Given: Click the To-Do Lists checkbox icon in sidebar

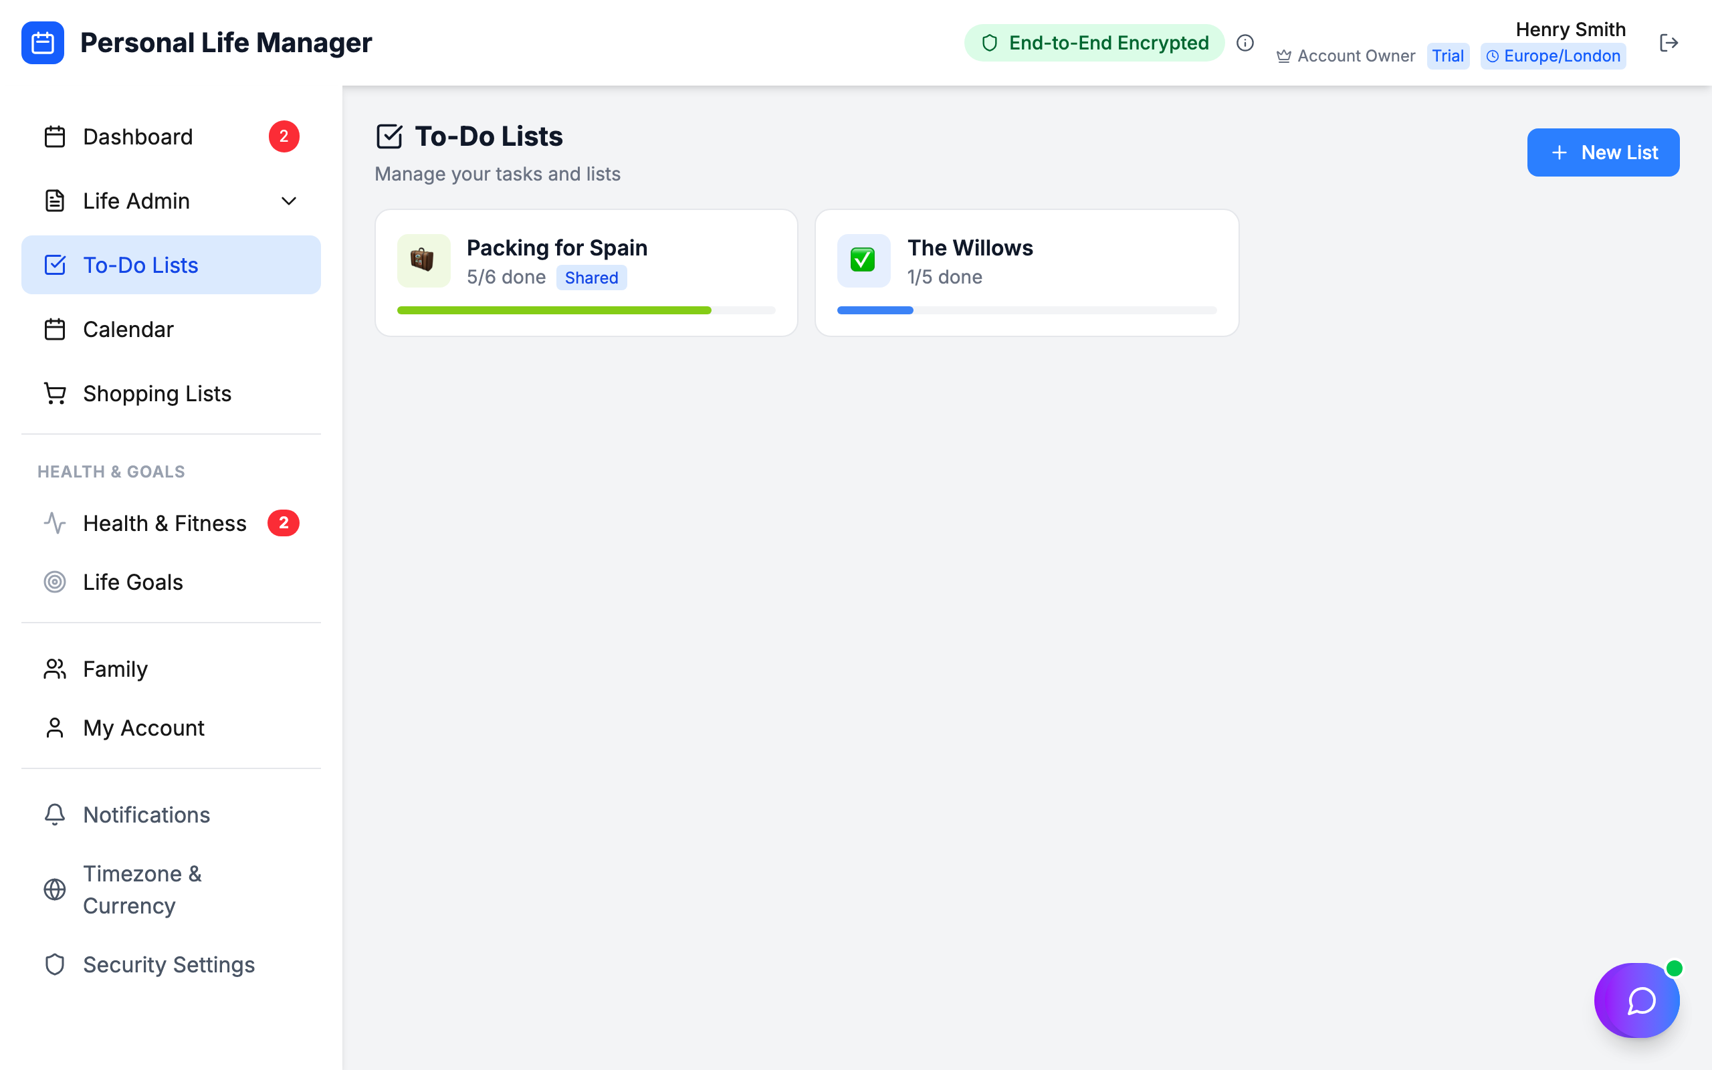Looking at the screenshot, I should pyautogui.click(x=54, y=264).
